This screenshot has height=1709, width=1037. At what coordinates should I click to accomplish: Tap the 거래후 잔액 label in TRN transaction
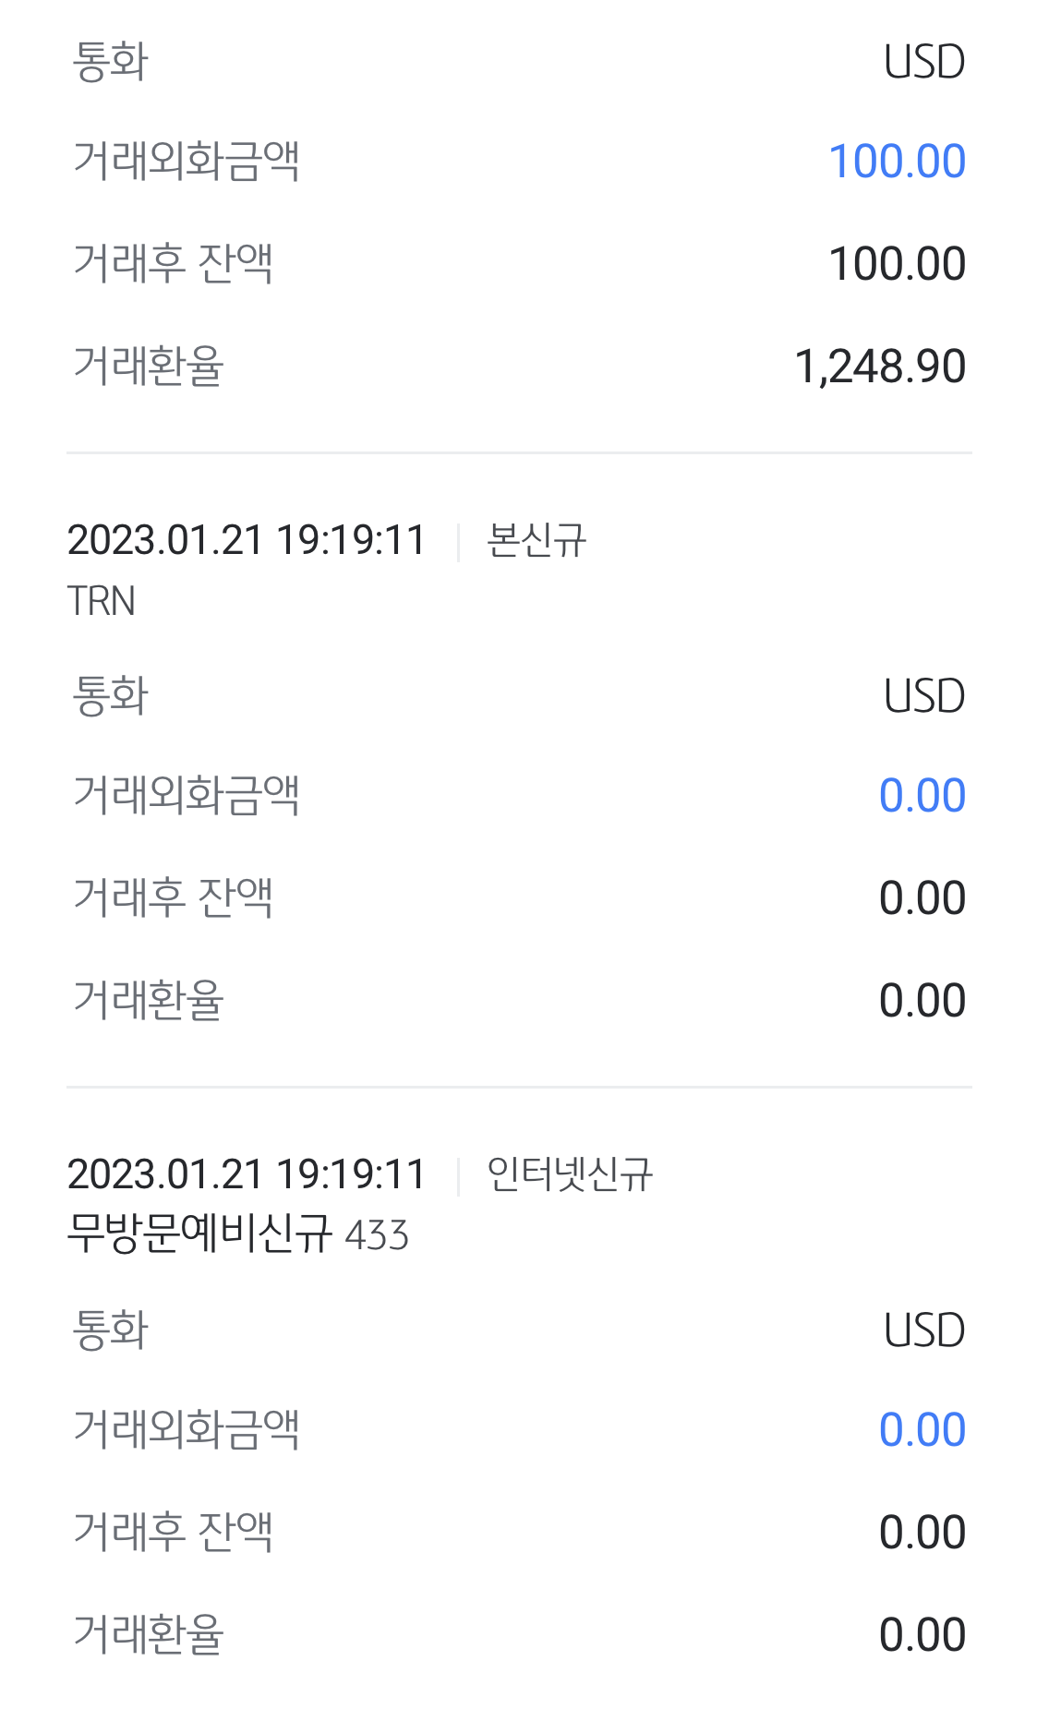point(173,898)
